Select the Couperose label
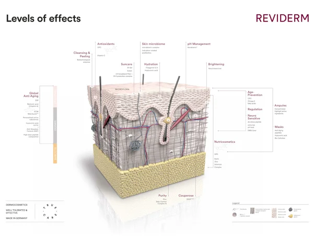This screenshot has height=236, width=314. click(x=185, y=196)
